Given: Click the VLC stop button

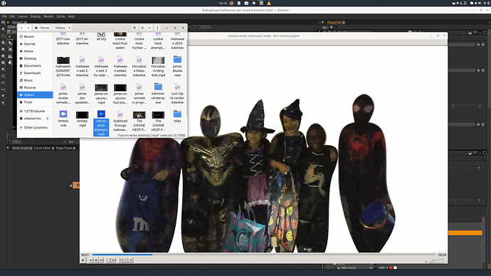Looking at the screenshot, I should click(x=96, y=260).
